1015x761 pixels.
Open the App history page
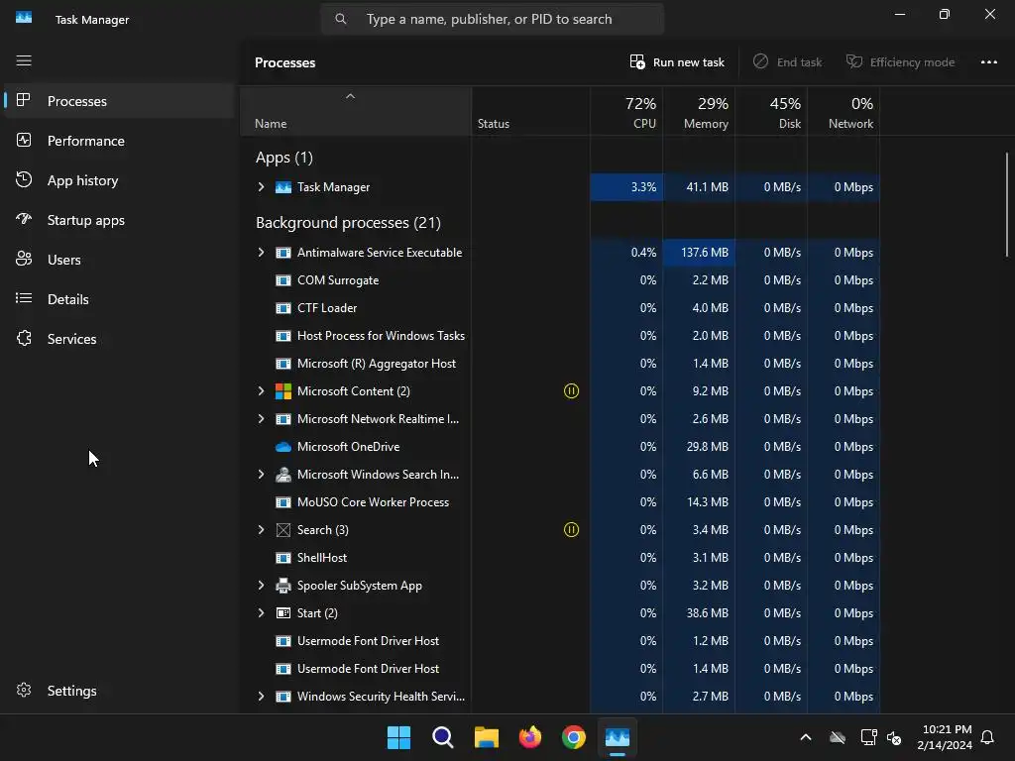tap(119, 180)
